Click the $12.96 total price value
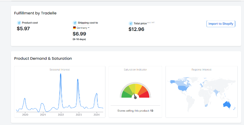 [x=136, y=29]
